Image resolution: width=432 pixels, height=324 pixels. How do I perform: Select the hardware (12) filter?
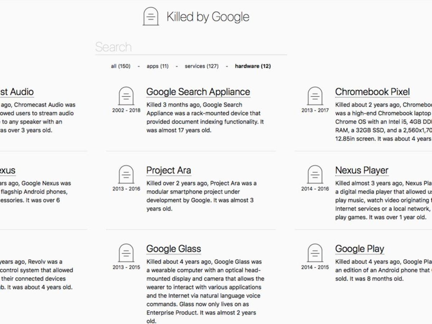click(x=253, y=66)
